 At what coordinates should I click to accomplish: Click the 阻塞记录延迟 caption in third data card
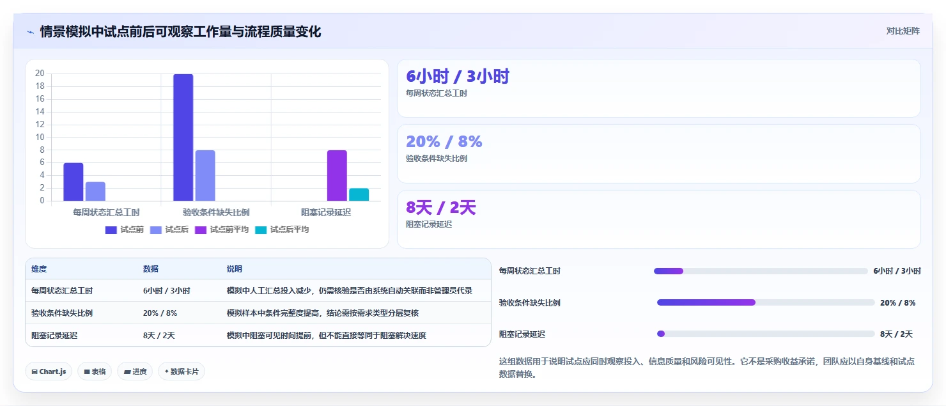pos(429,224)
